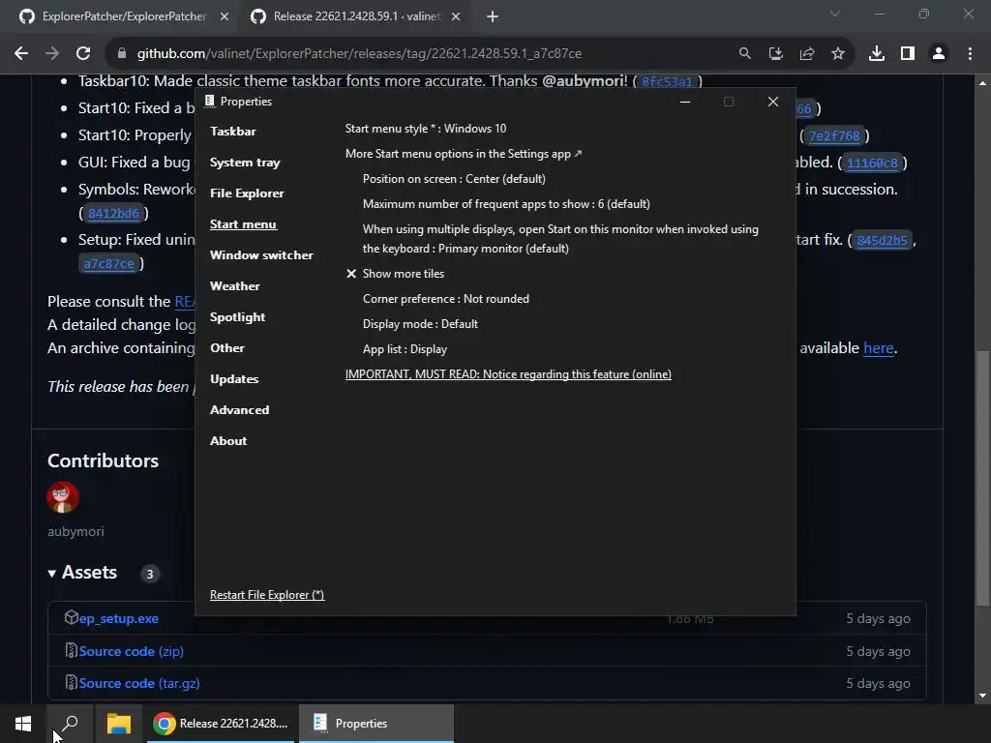The image size is (991, 743).
Task: Open the Windows Start button
Action: coord(23,724)
